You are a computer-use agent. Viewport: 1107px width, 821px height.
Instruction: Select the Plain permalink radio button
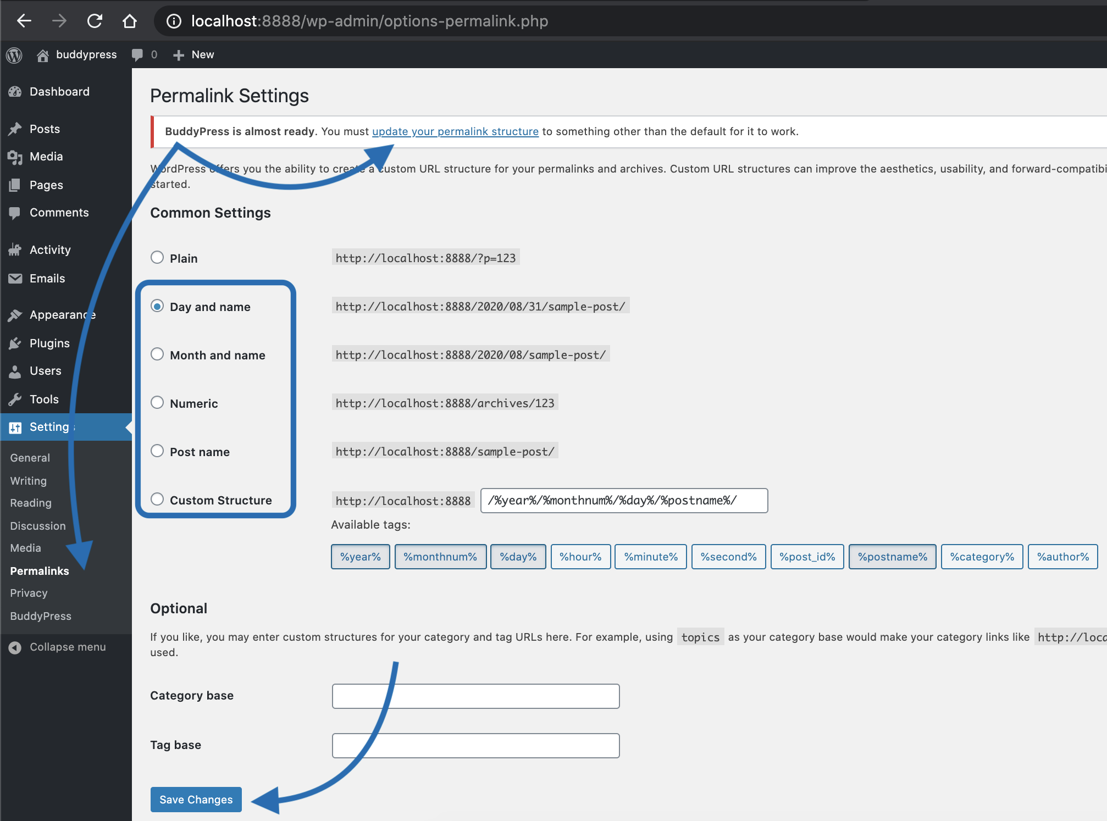coord(157,257)
